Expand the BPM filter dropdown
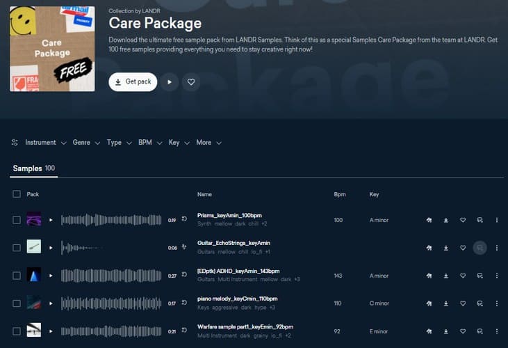This screenshot has height=348, width=508. (150, 143)
